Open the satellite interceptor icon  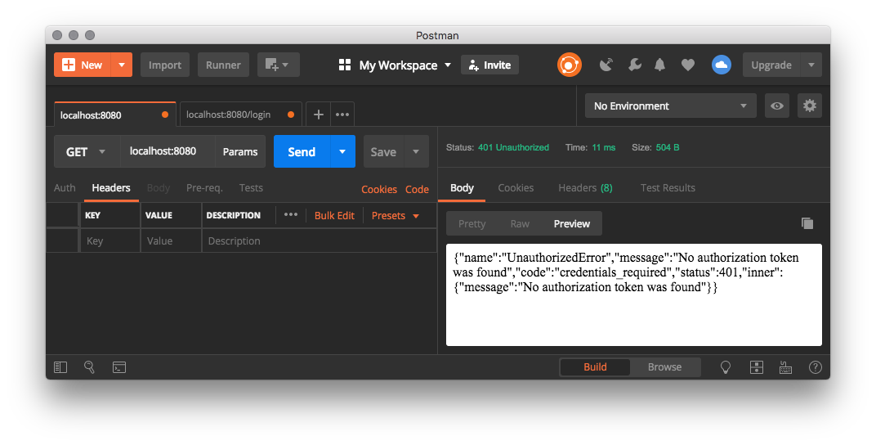(606, 65)
